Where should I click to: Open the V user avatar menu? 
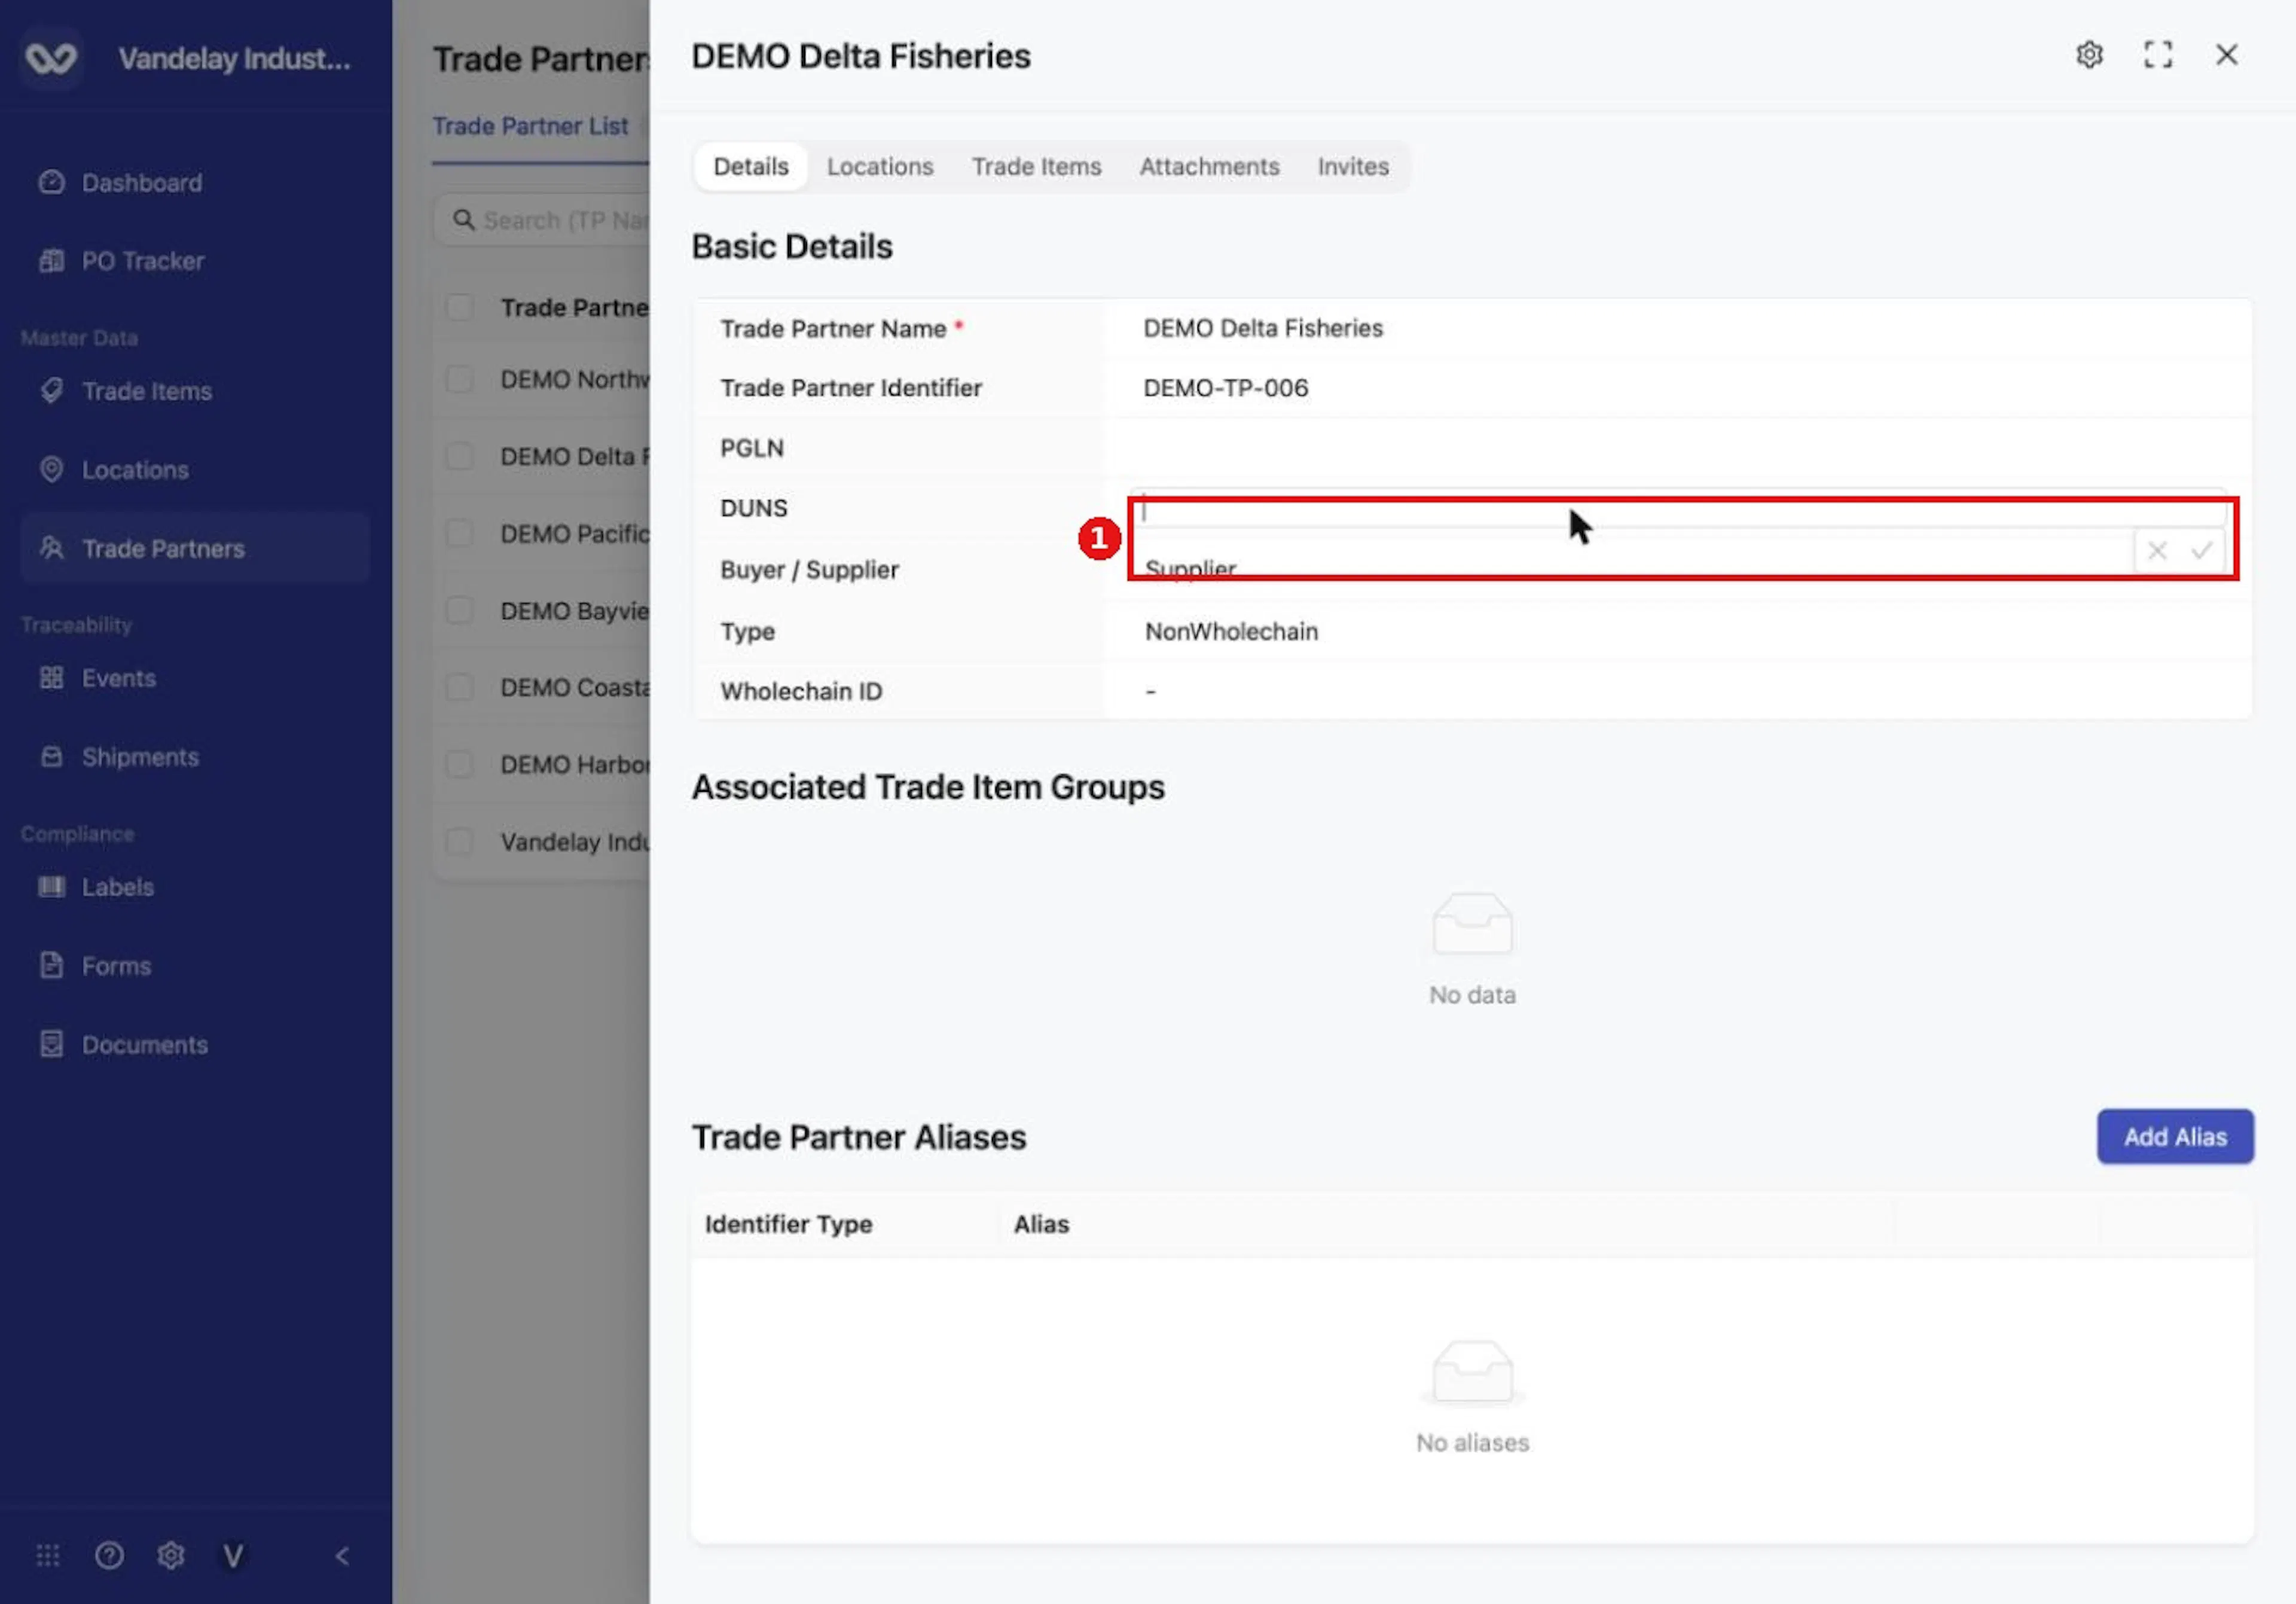233,1555
